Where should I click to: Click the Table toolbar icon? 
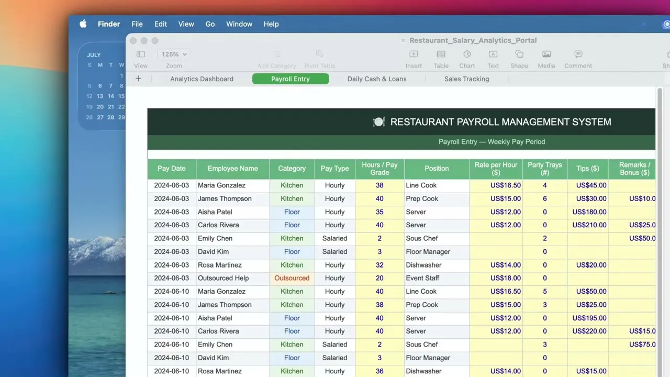(x=441, y=54)
